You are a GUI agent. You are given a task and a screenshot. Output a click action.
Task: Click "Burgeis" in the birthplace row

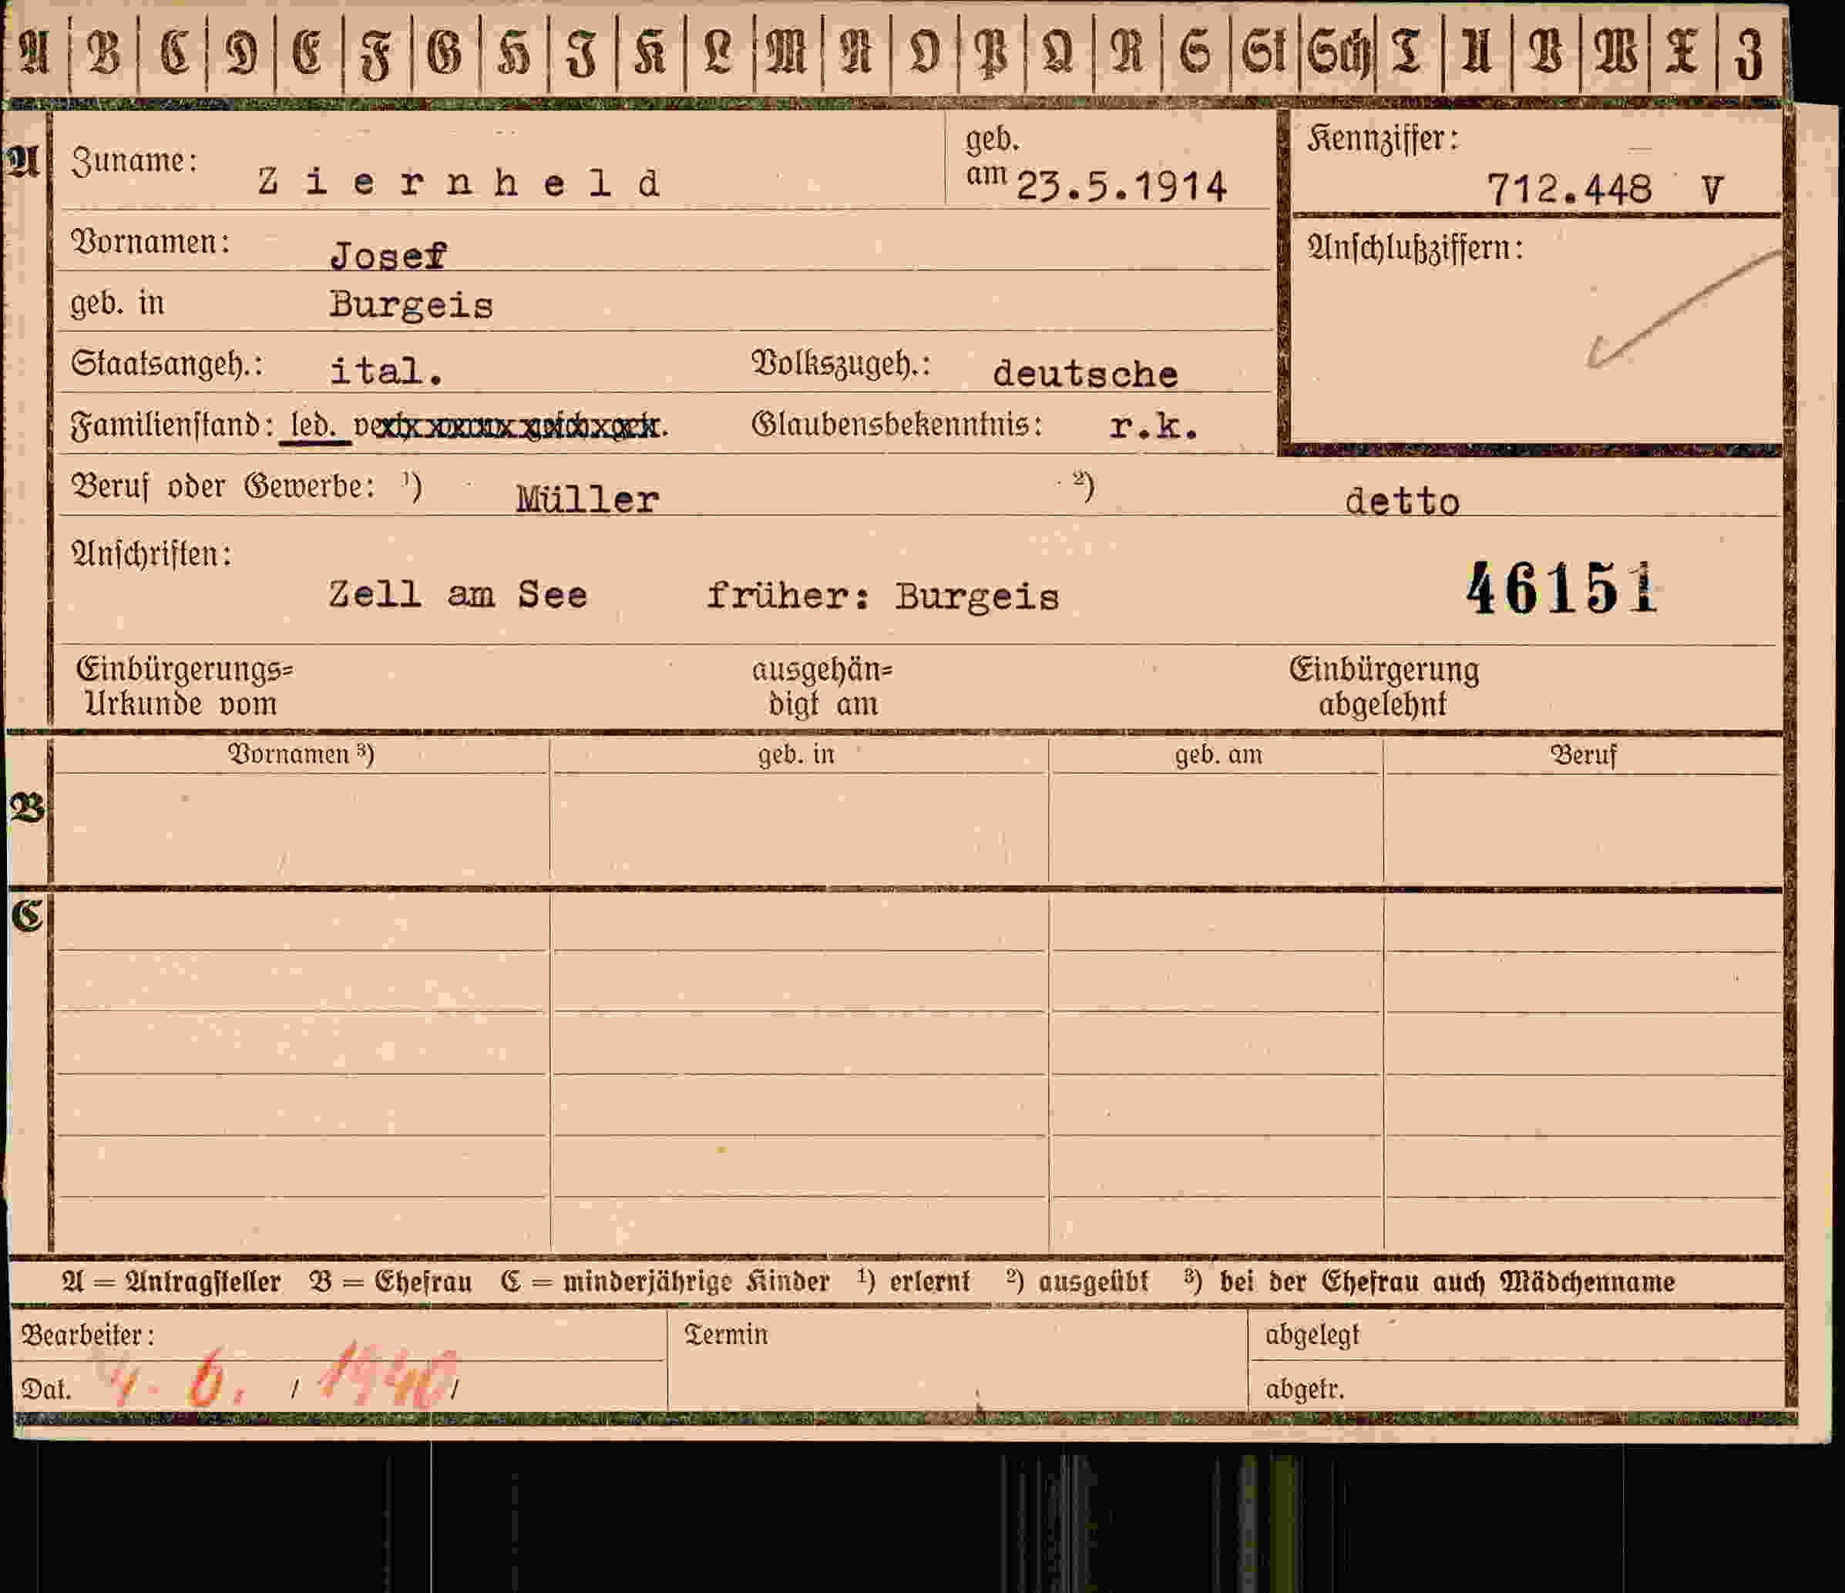pos(411,305)
